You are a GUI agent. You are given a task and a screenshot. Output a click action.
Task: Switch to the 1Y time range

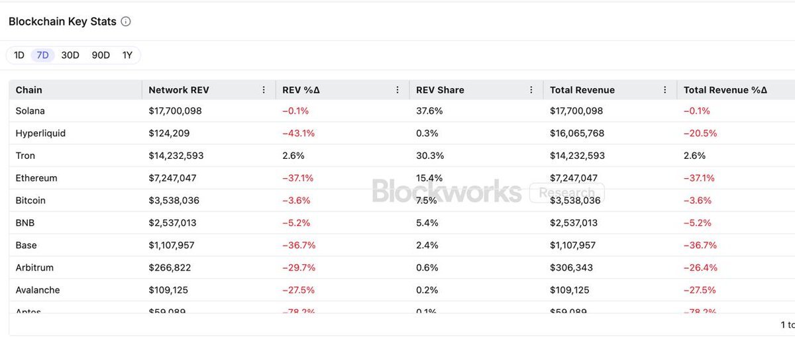(127, 55)
